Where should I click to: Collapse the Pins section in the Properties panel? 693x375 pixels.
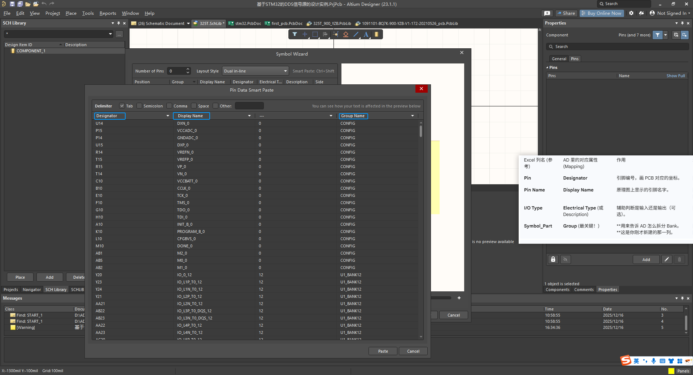point(547,67)
